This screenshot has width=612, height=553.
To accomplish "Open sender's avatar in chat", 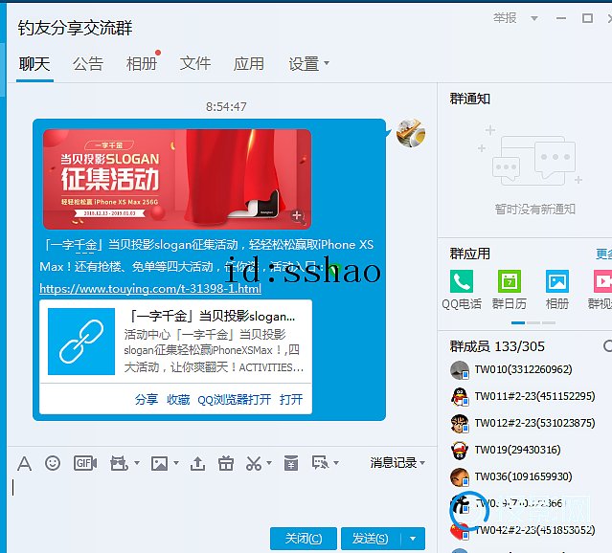I will click(411, 133).
